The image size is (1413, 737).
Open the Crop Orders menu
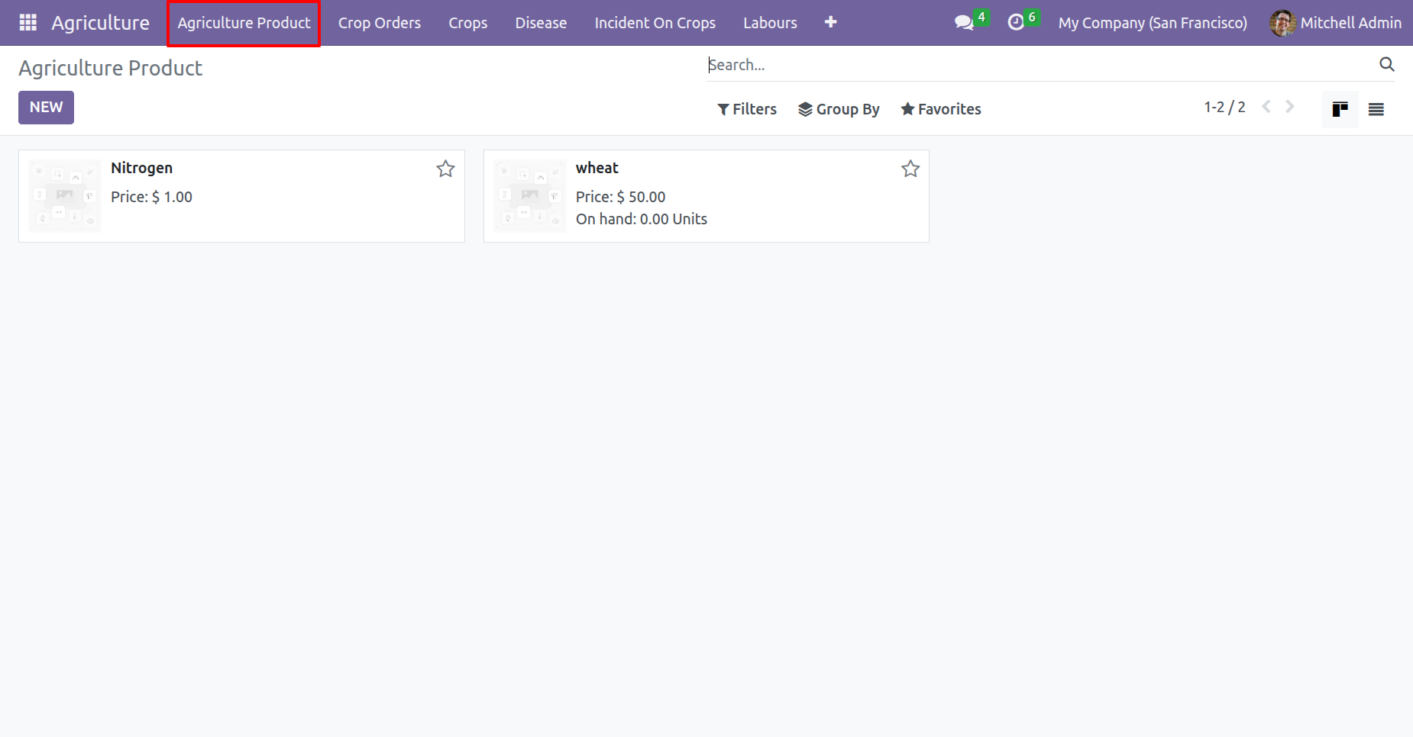click(x=380, y=23)
